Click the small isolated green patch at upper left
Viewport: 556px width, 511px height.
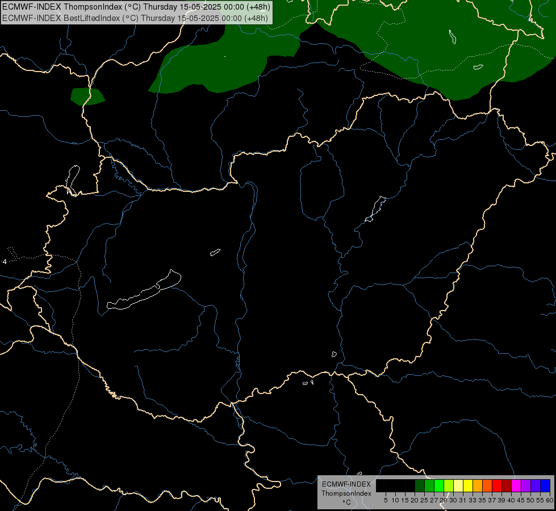87,97
